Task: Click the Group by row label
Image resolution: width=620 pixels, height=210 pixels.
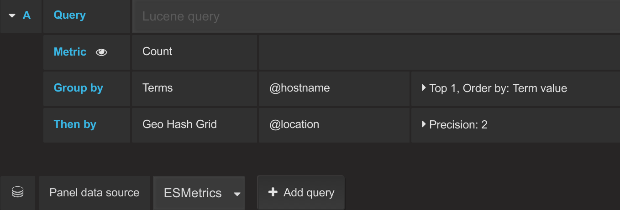Action: 78,88
